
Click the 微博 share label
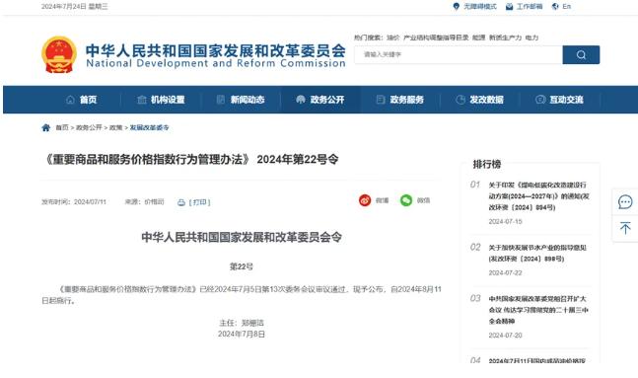tap(382, 200)
